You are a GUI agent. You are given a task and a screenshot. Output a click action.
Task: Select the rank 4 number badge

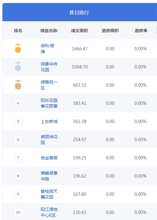18,103
